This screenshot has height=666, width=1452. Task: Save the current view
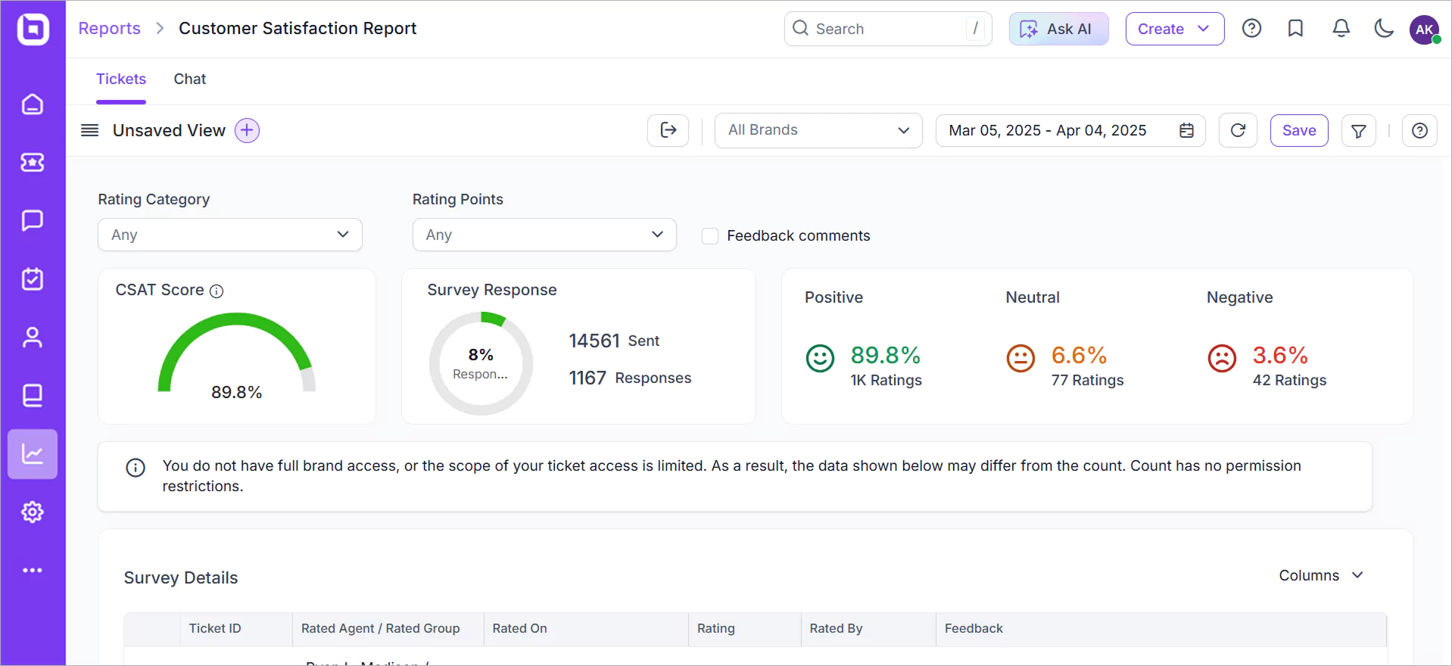[1299, 130]
